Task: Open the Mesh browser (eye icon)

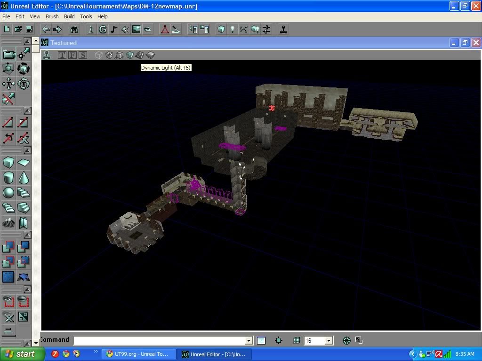Action: click(147, 30)
